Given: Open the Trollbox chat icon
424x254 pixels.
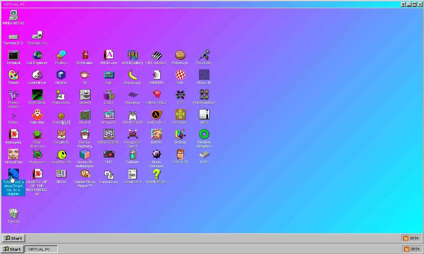Looking at the screenshot, I should tap(61, 55).
